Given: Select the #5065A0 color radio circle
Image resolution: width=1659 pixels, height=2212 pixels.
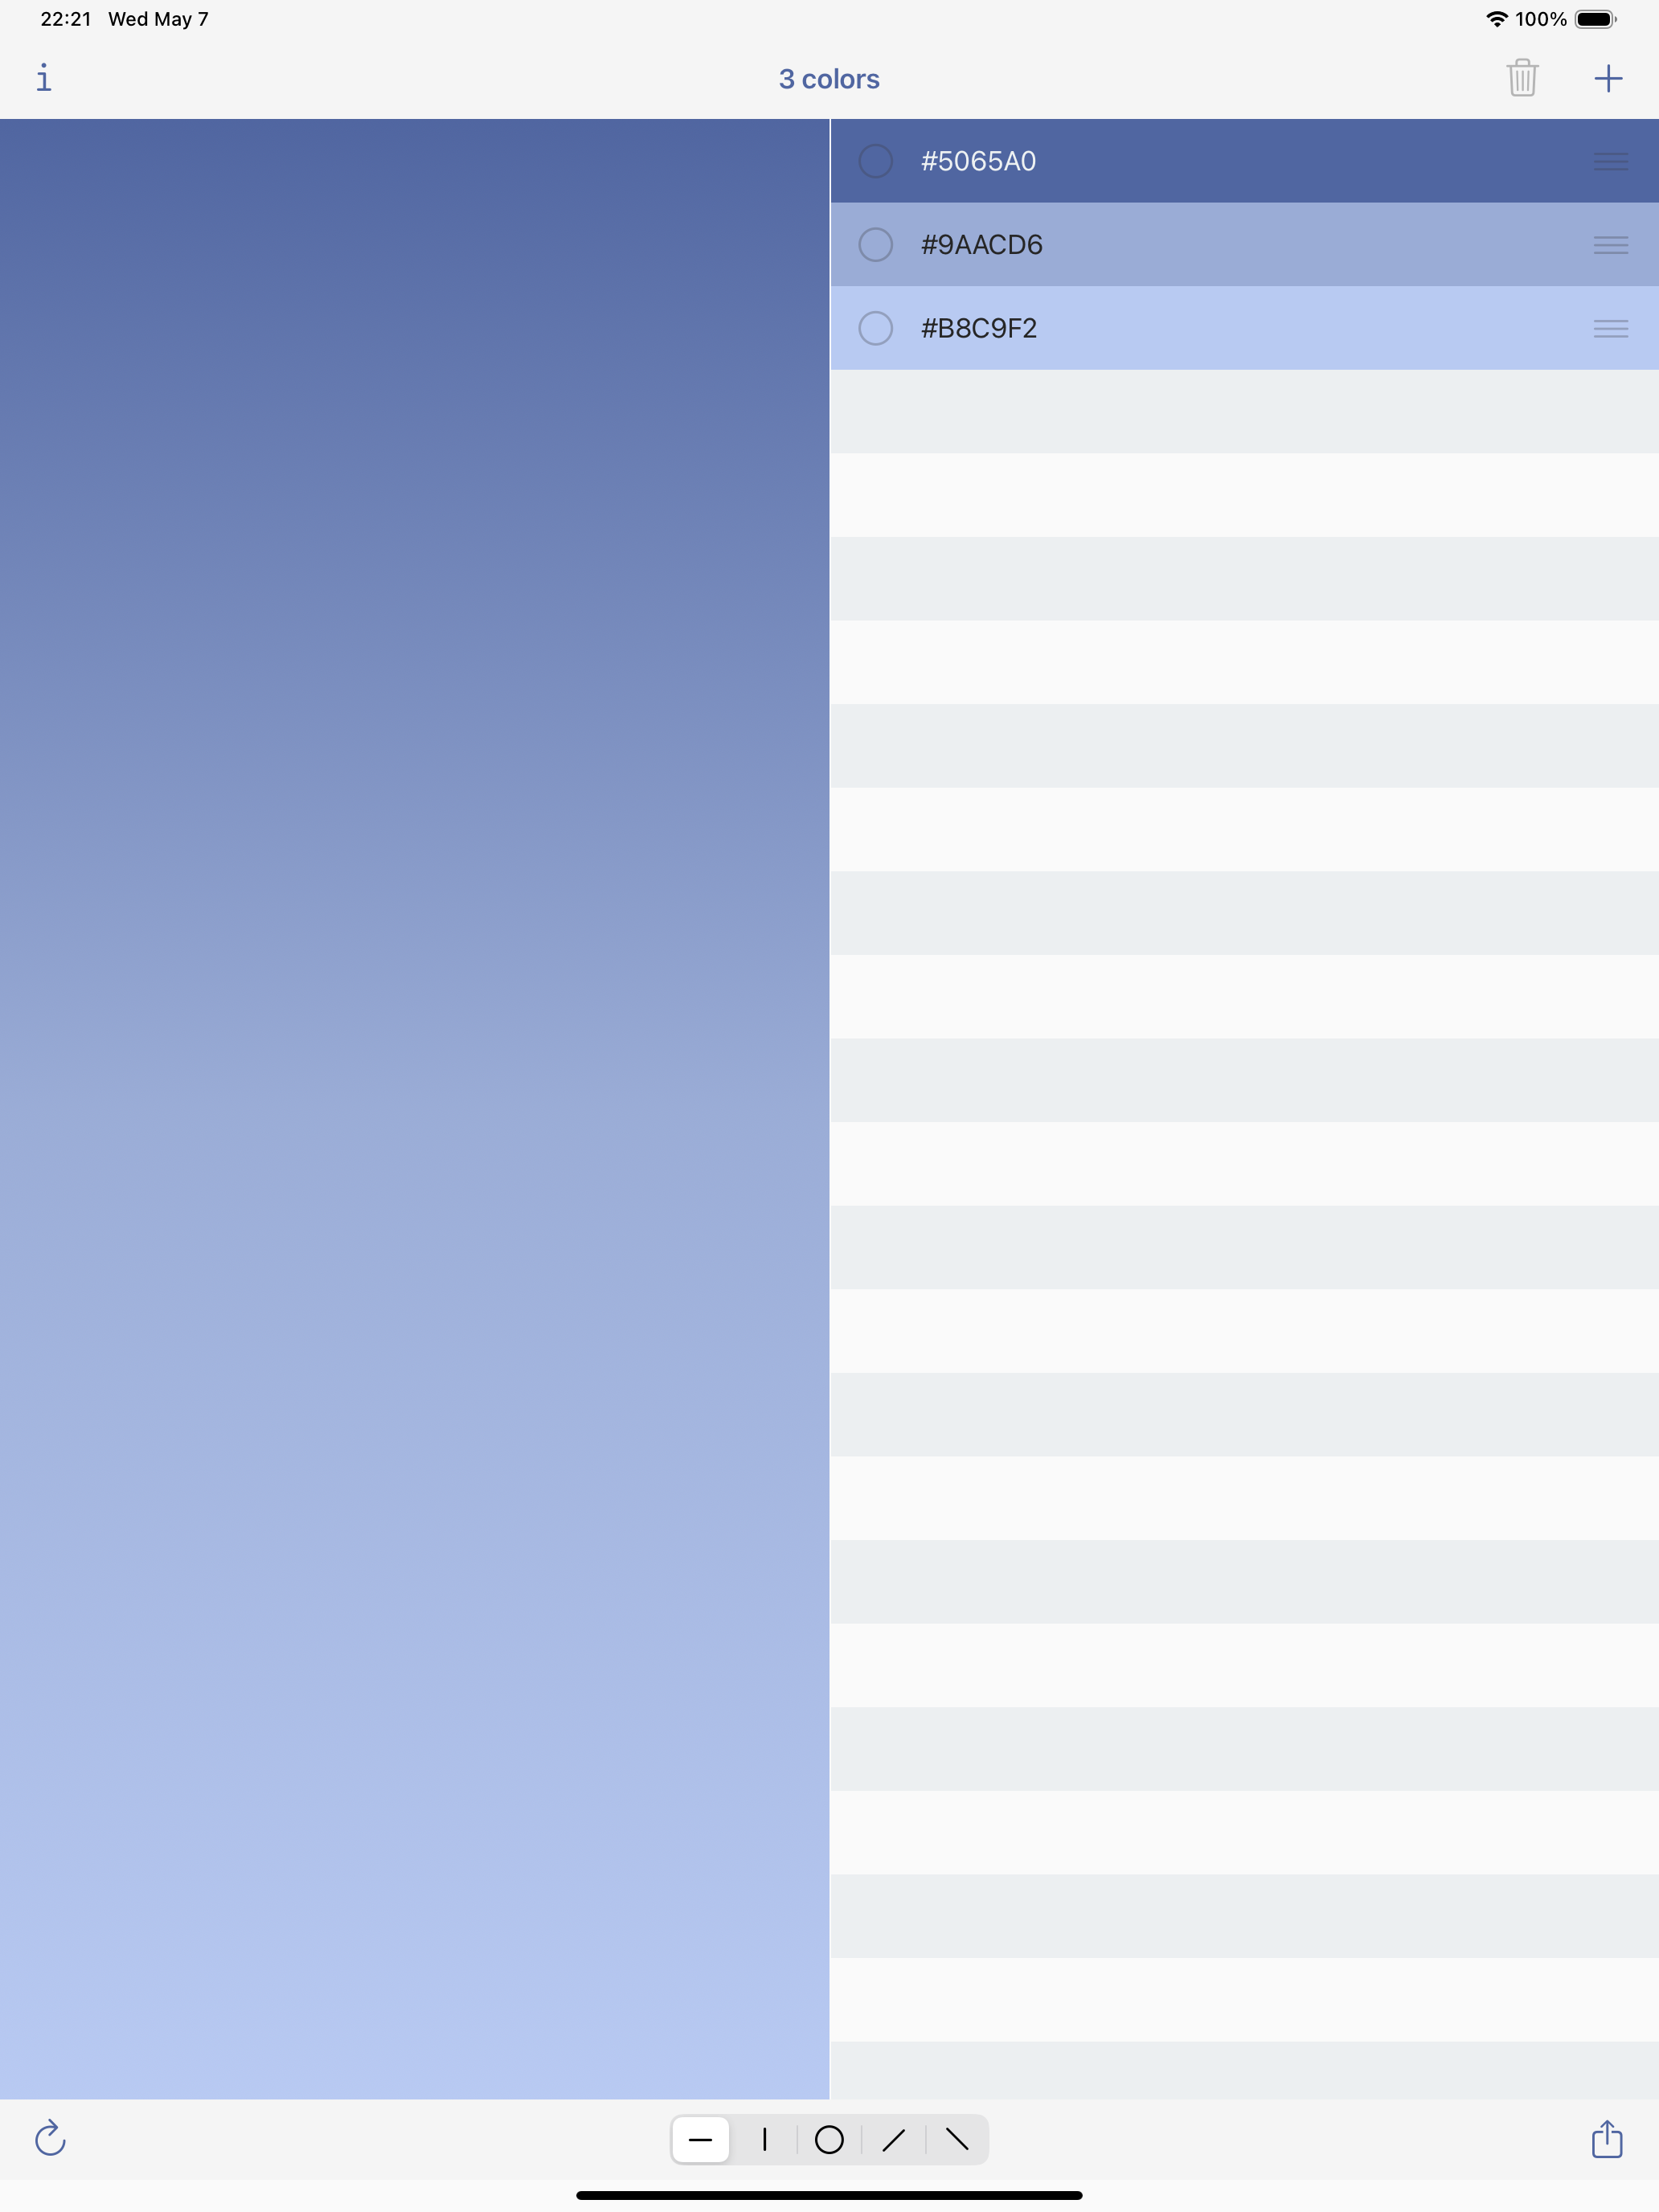Looking at the screenshot, I should point(875,161).
